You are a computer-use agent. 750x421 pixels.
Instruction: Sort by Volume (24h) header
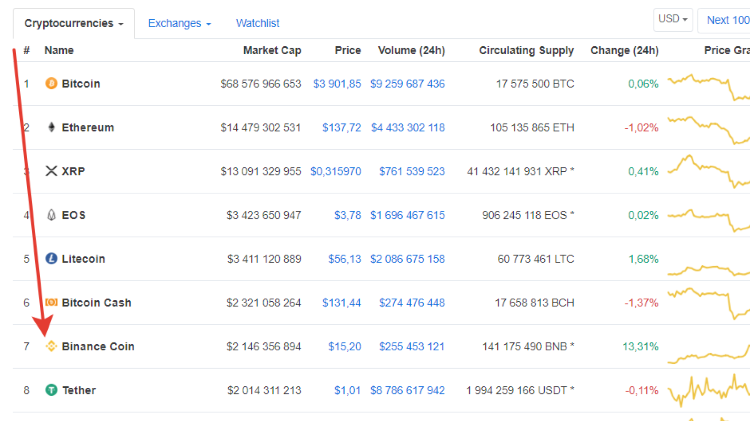pos(412,51)
